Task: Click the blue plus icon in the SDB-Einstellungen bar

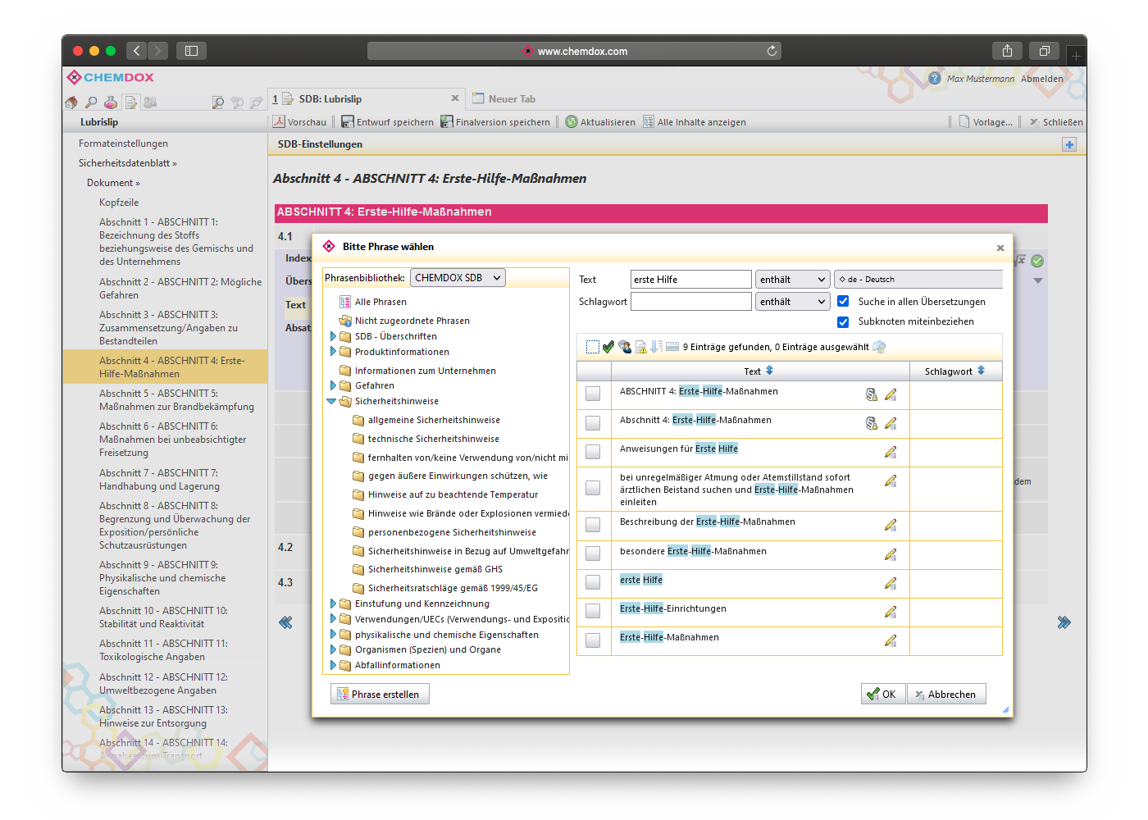Action: pos(1069,144)
